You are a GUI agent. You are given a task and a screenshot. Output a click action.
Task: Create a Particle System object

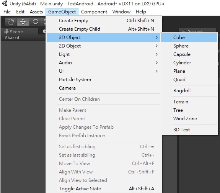(104, 80)
